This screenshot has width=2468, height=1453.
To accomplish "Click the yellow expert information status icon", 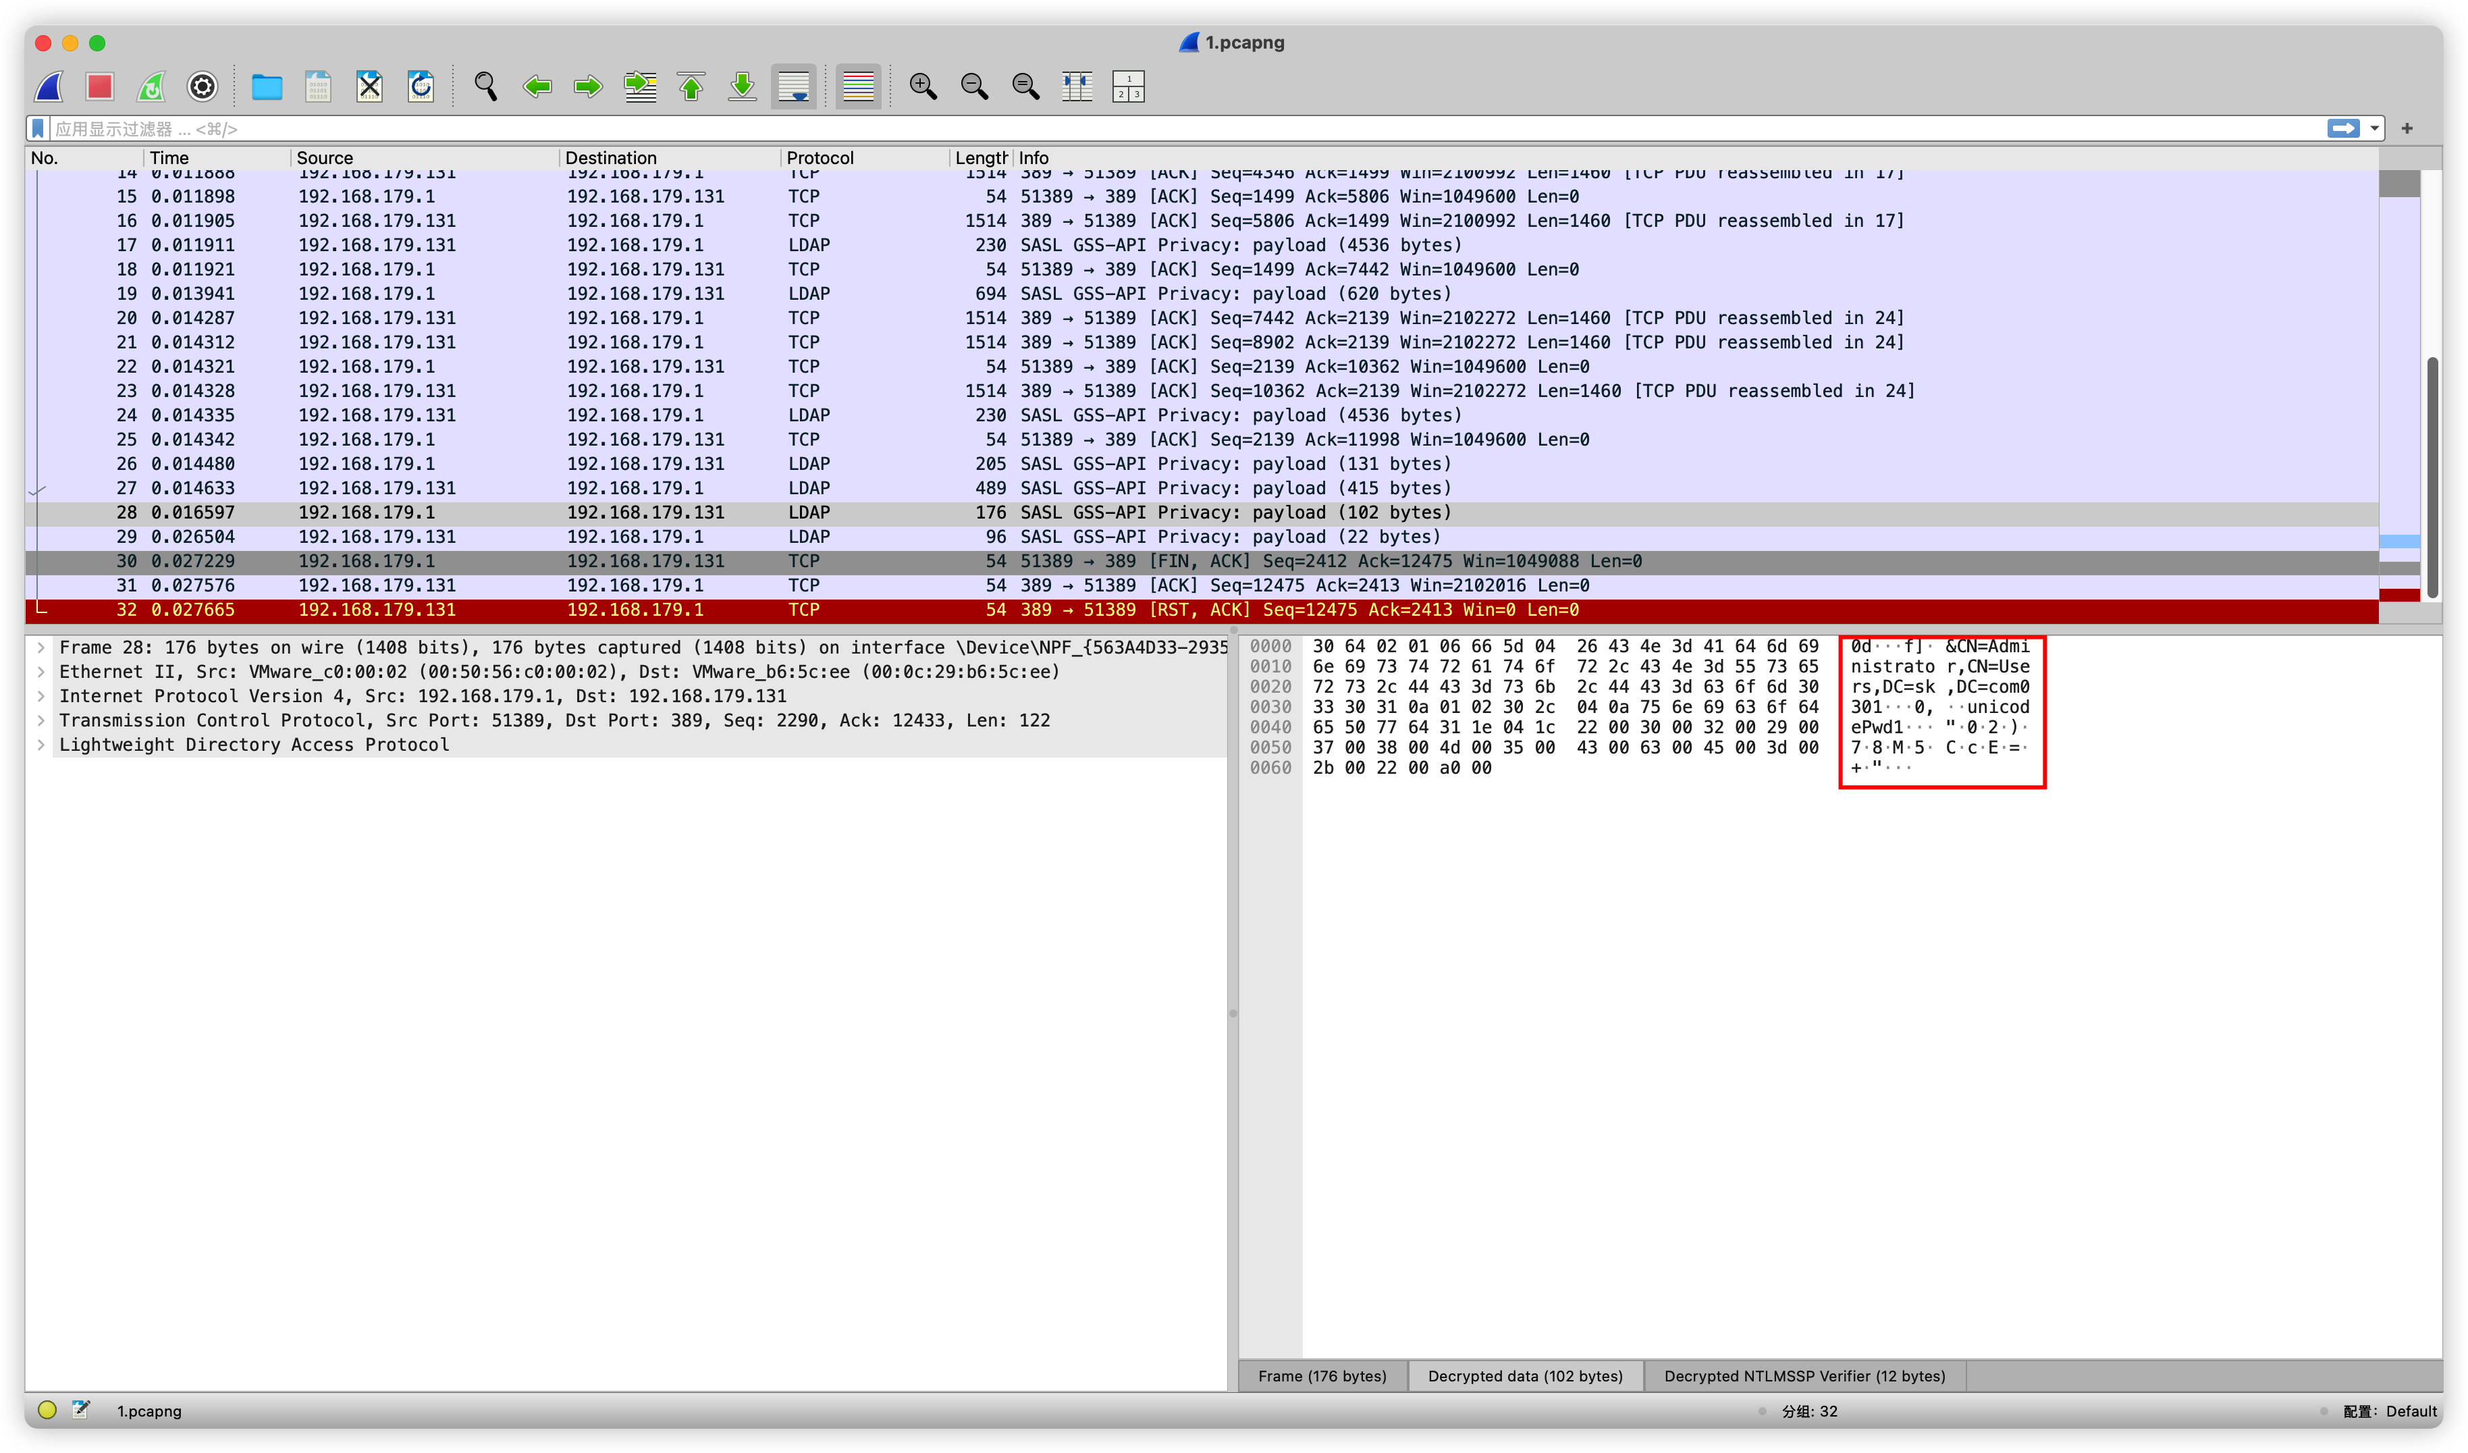I will click(47, 1410).
